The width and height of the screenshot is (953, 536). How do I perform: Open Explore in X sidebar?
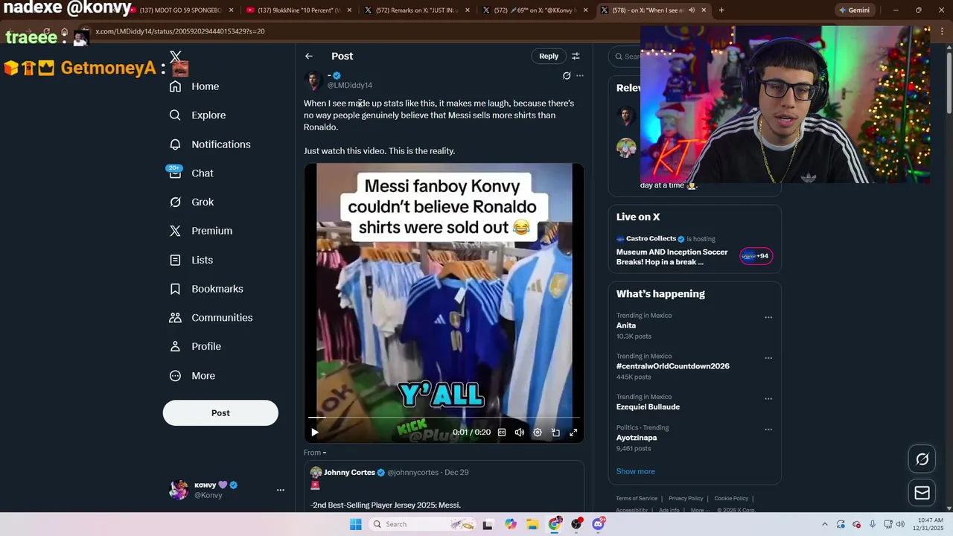197,115
